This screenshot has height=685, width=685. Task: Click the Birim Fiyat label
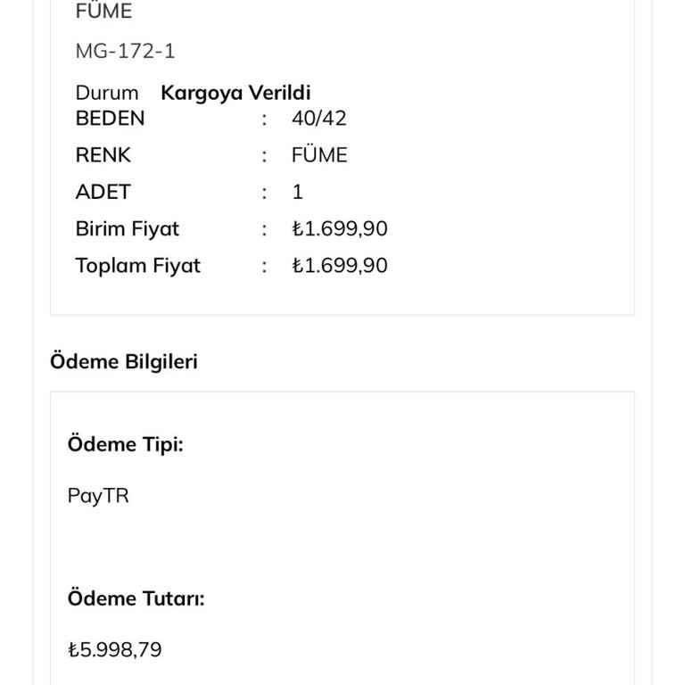[x=127, y=228]
